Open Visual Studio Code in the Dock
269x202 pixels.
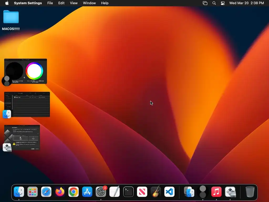click(x=169, y=192)
